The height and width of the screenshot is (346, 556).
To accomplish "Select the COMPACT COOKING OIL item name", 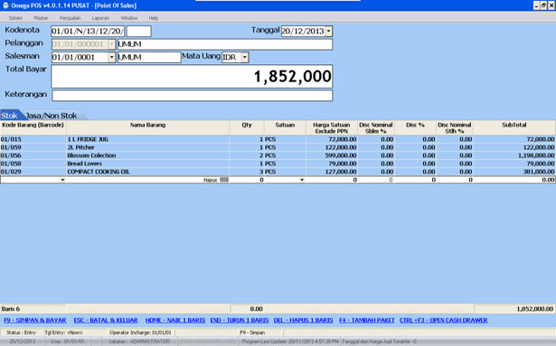I will [99, 172].
